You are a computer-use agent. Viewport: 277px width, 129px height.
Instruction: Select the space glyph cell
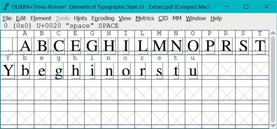9,46
